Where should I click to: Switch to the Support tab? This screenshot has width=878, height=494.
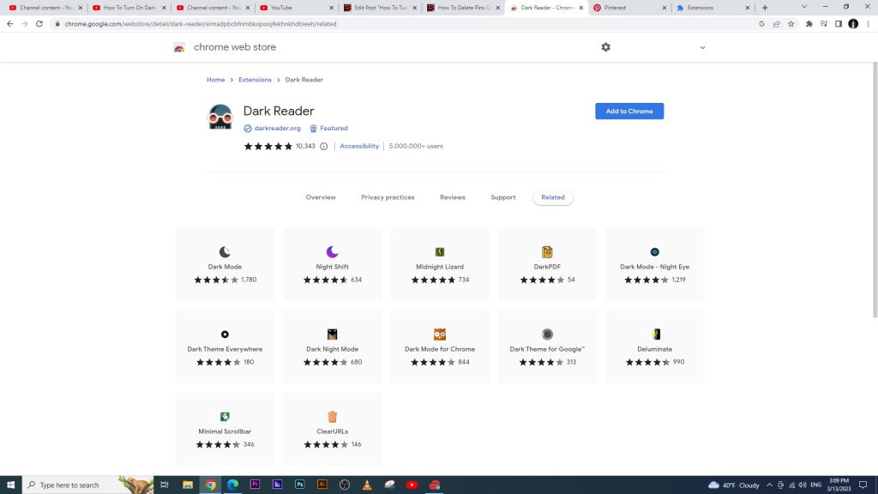502,197
